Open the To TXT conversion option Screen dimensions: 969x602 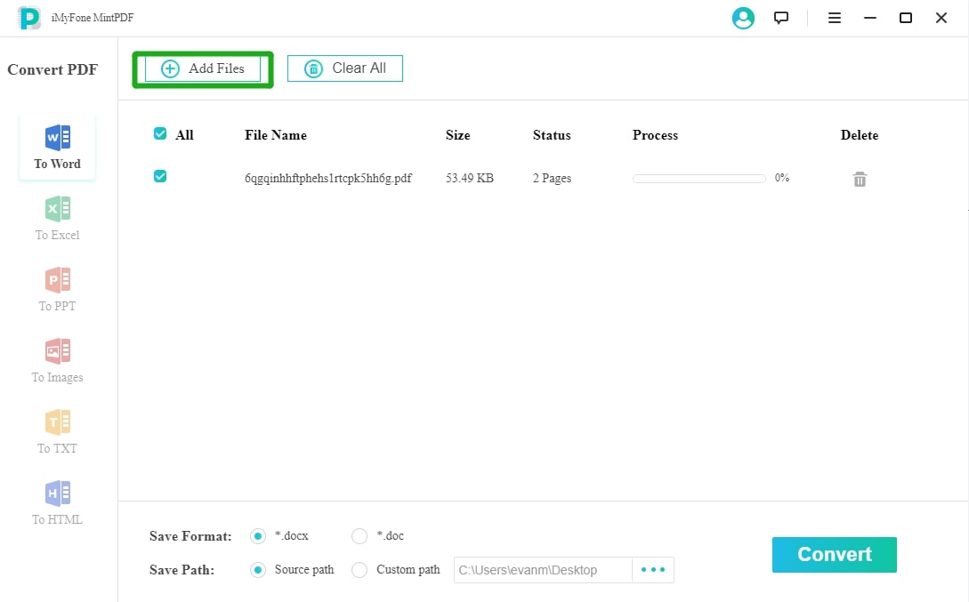point(58,423)
